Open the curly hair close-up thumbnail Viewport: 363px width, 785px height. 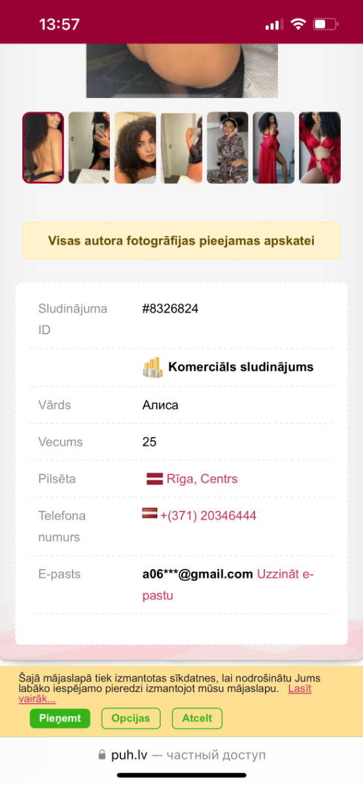tap(135, 148)
